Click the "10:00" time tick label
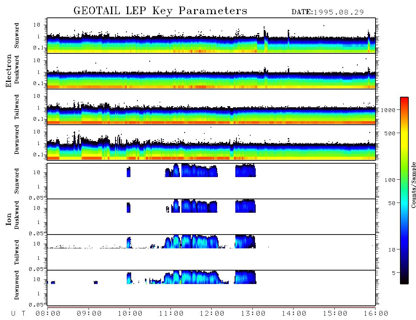The image size is (416, 320). click(x=130, y=313)
